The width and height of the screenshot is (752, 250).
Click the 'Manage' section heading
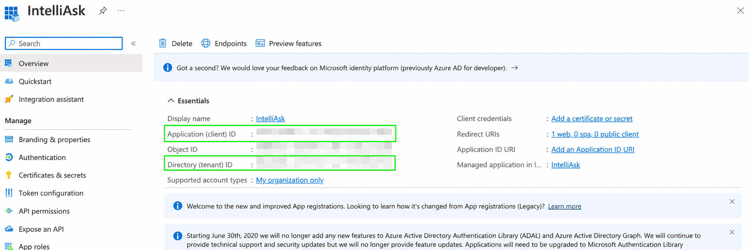click(x=18, y=121)
